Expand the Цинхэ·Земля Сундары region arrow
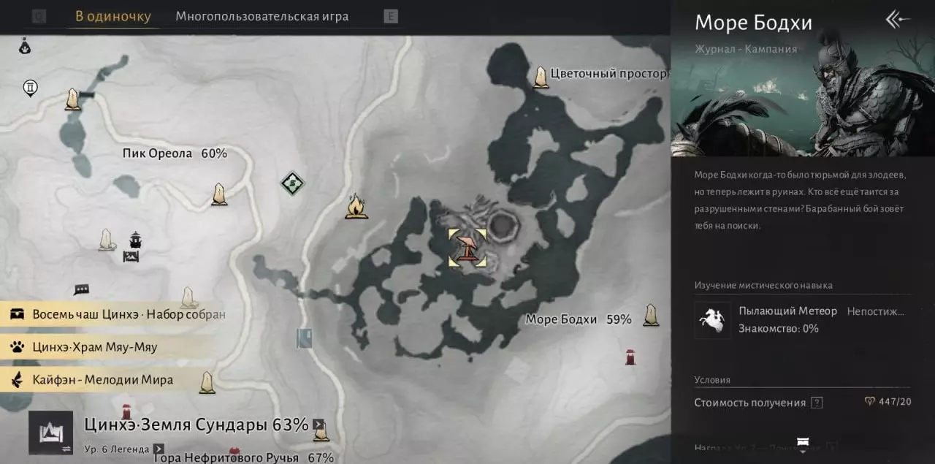Viewport: 935px width, 464px height. coord(318,424)
